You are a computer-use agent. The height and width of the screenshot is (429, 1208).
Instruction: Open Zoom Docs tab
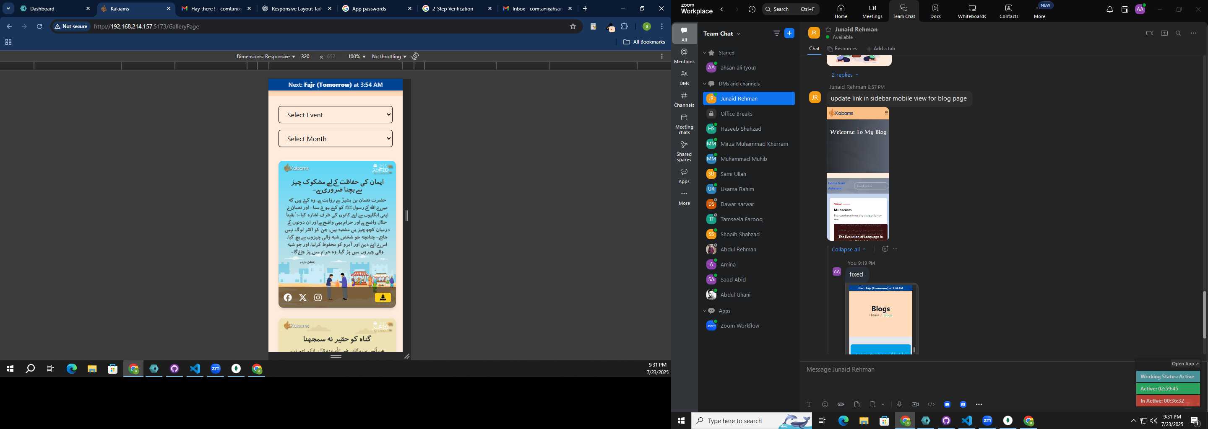coord(935,11)
